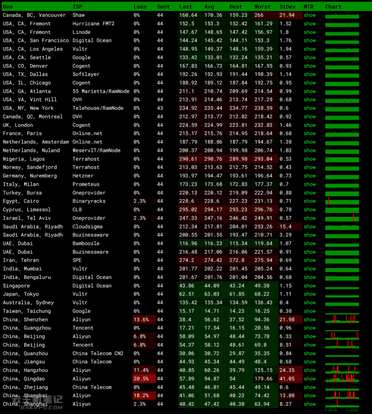This screenshot has width=372, height=414.
Task: Click the ISP column header
Action: point(77,7)
